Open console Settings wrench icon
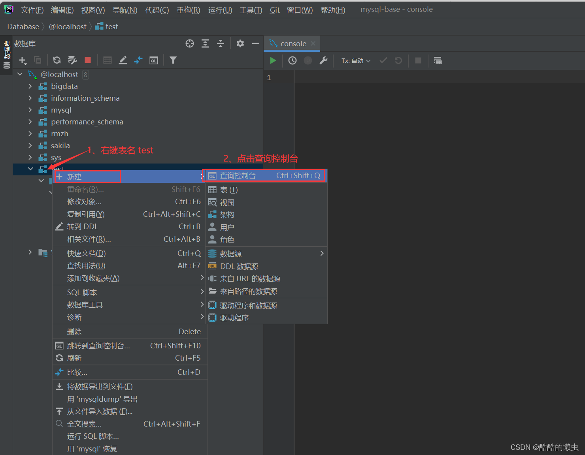 323,60
